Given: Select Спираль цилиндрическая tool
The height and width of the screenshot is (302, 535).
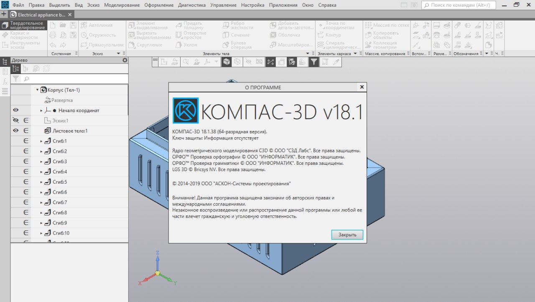Looking at the screenshot, I should tap(339, 45).
